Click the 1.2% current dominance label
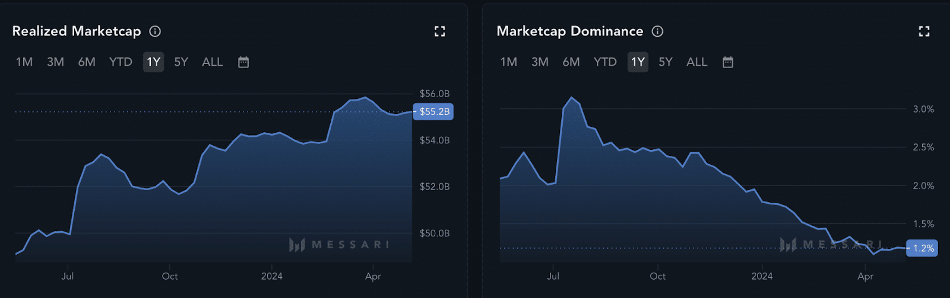The height and width of the screenshot is (298, 950). pyautogui.click(x=923, y=248)
